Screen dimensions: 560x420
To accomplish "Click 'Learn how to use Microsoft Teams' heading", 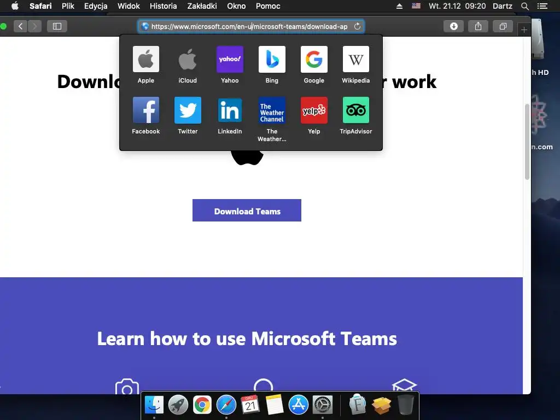I will tap(247, 338).
